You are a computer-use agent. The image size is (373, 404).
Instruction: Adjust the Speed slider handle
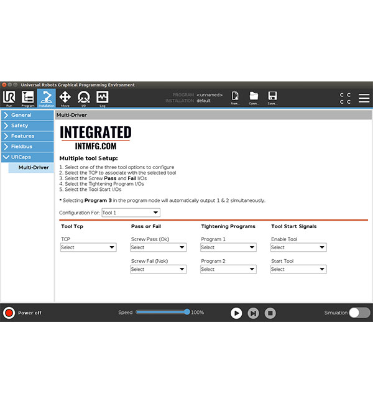[187, 312]
